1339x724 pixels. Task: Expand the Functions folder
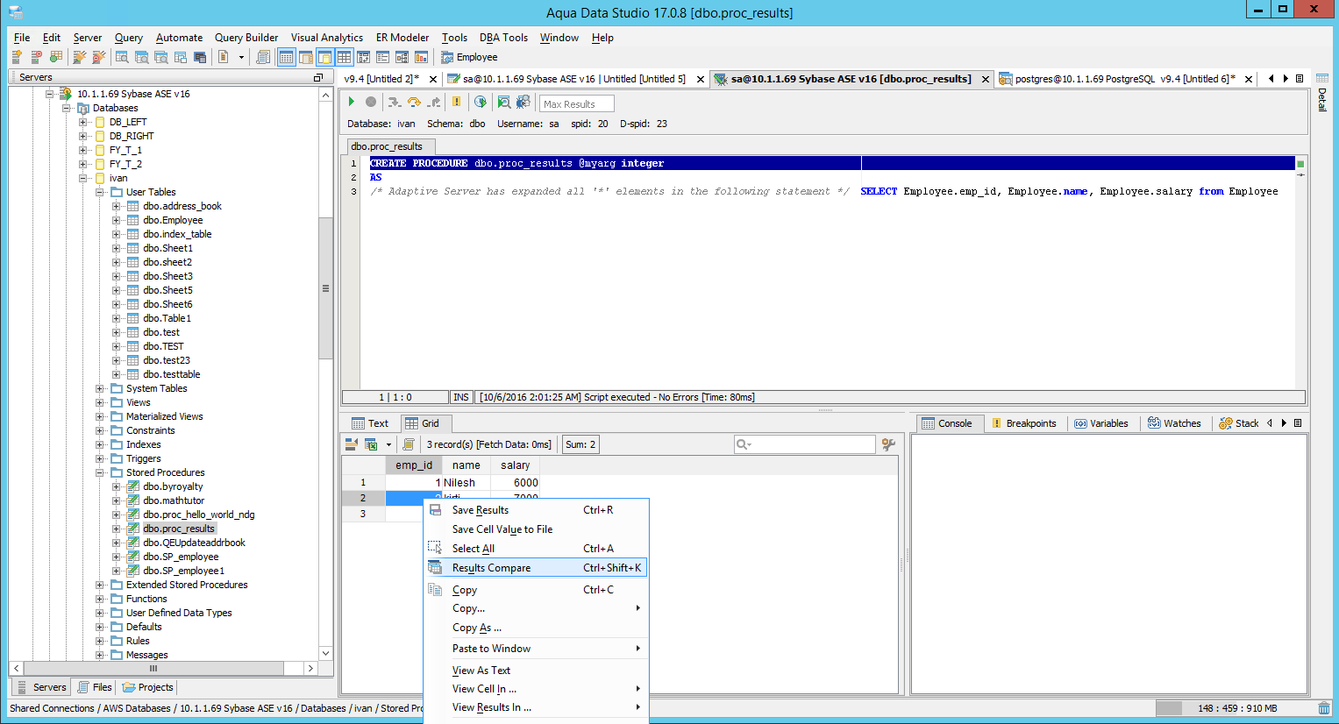click(x=100, y=599)
